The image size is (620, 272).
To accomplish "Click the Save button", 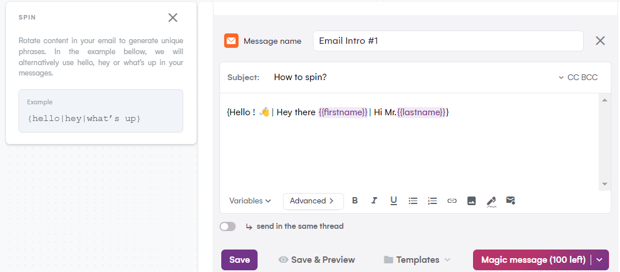I will (x=239, y=260).
